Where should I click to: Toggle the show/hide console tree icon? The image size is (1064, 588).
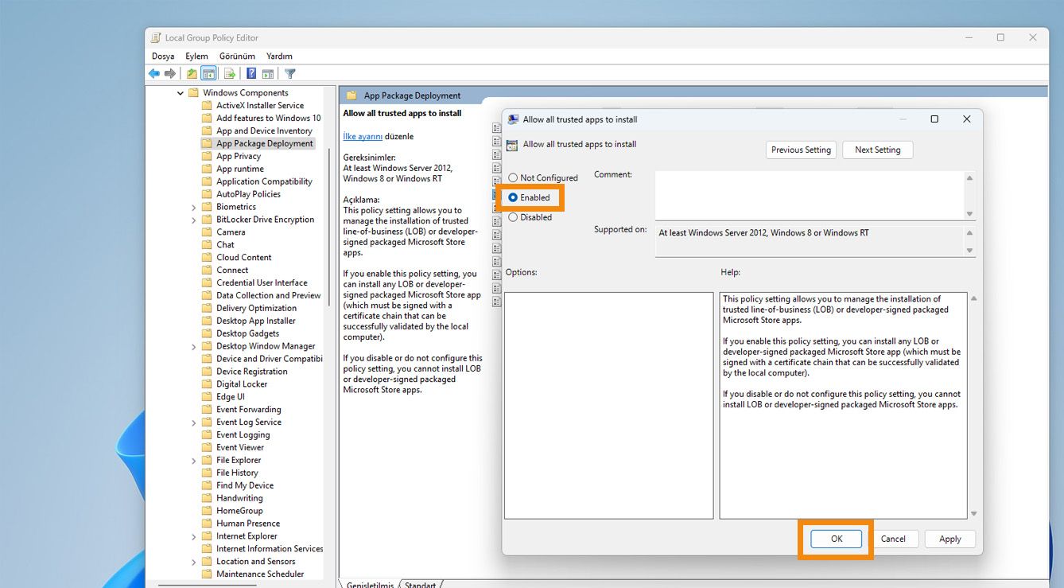click(x=208, y=74)
